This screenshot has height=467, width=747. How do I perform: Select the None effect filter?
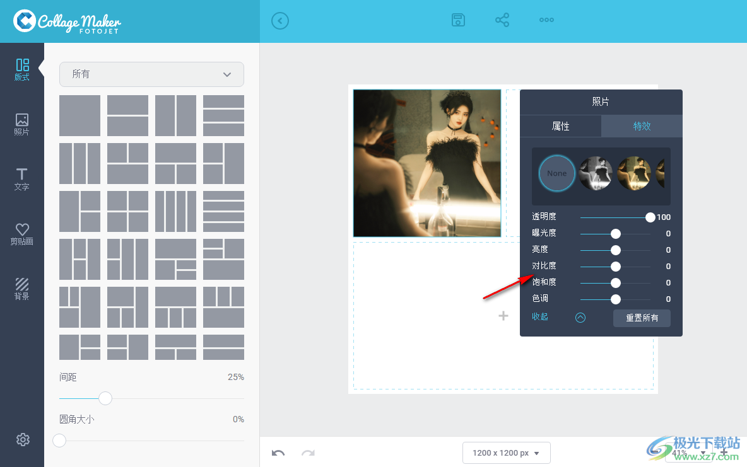[557, 173]
